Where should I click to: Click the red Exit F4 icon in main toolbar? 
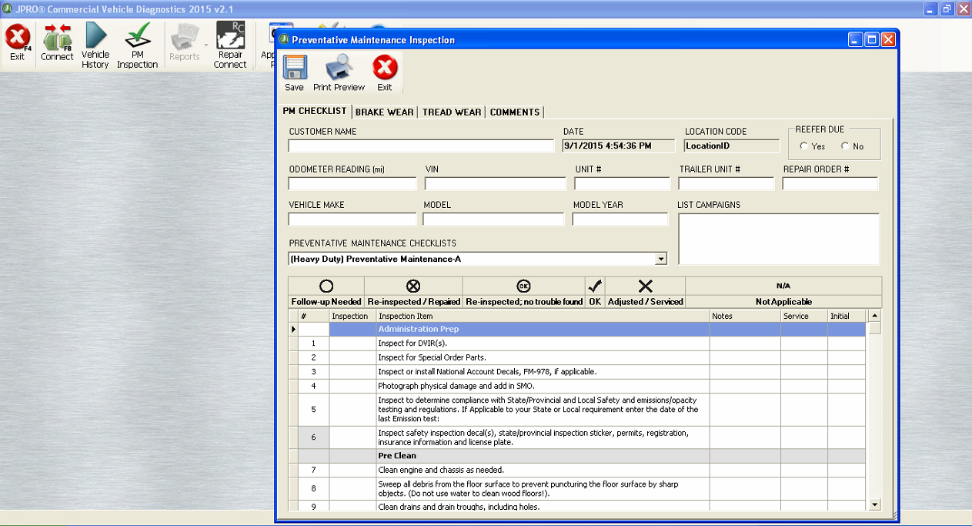pyautogui.click(x=17, y=37)
